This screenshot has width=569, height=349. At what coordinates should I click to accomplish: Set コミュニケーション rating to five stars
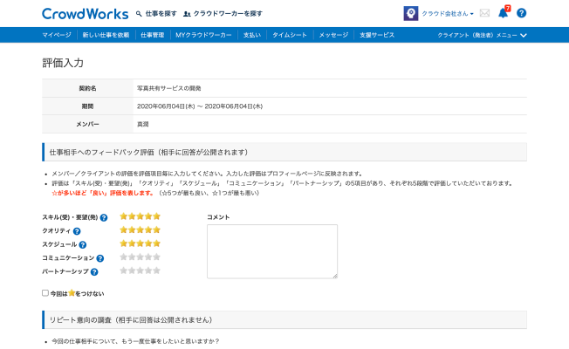(x=157, y=257)
